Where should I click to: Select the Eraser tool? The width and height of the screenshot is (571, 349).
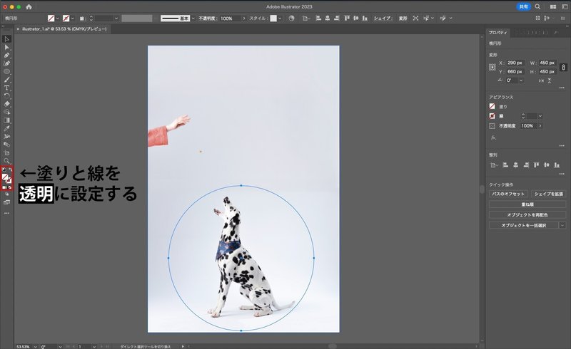pyautogui.click(x=6, y=104)
